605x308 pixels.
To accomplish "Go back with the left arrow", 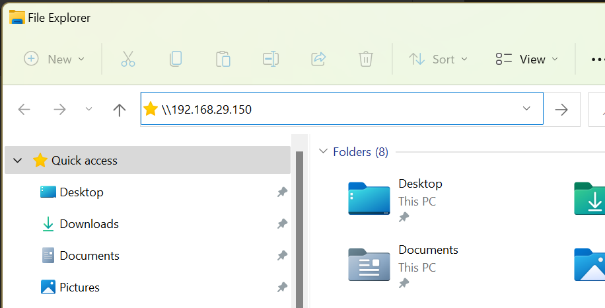I will (x=24, y=110).
